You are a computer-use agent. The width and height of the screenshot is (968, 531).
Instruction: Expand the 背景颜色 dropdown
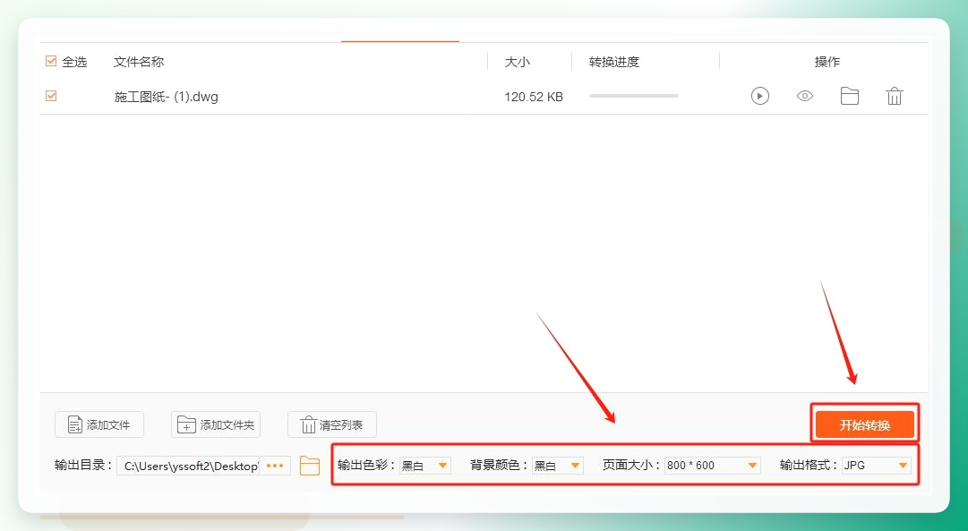(x=558, y=466)
